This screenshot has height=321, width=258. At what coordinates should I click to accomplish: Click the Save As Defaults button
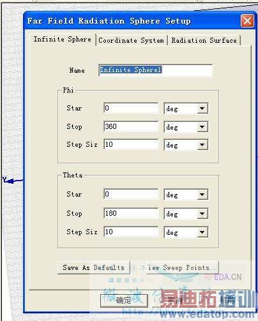pos(93,267)
